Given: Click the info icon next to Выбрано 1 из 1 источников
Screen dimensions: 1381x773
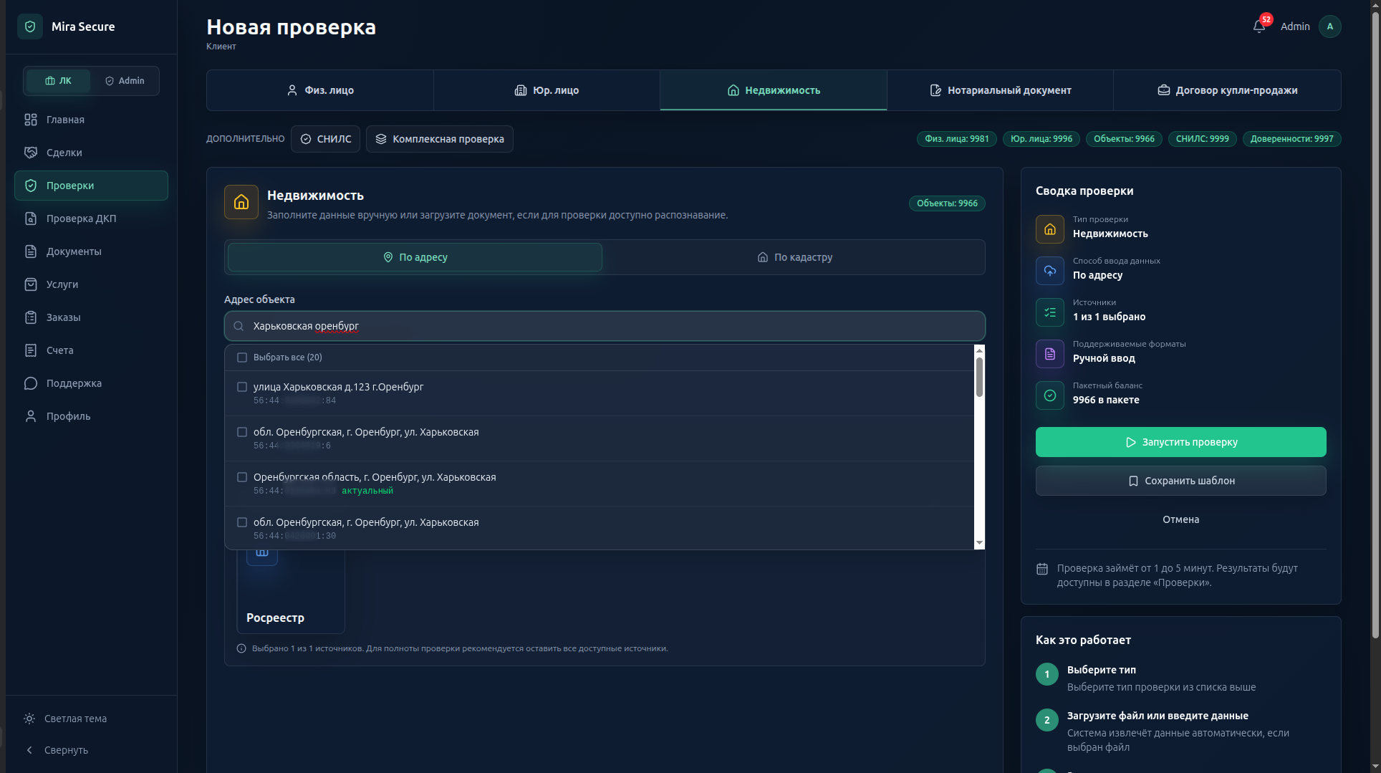Looking at the screenshot, I should tap(241, 648).
